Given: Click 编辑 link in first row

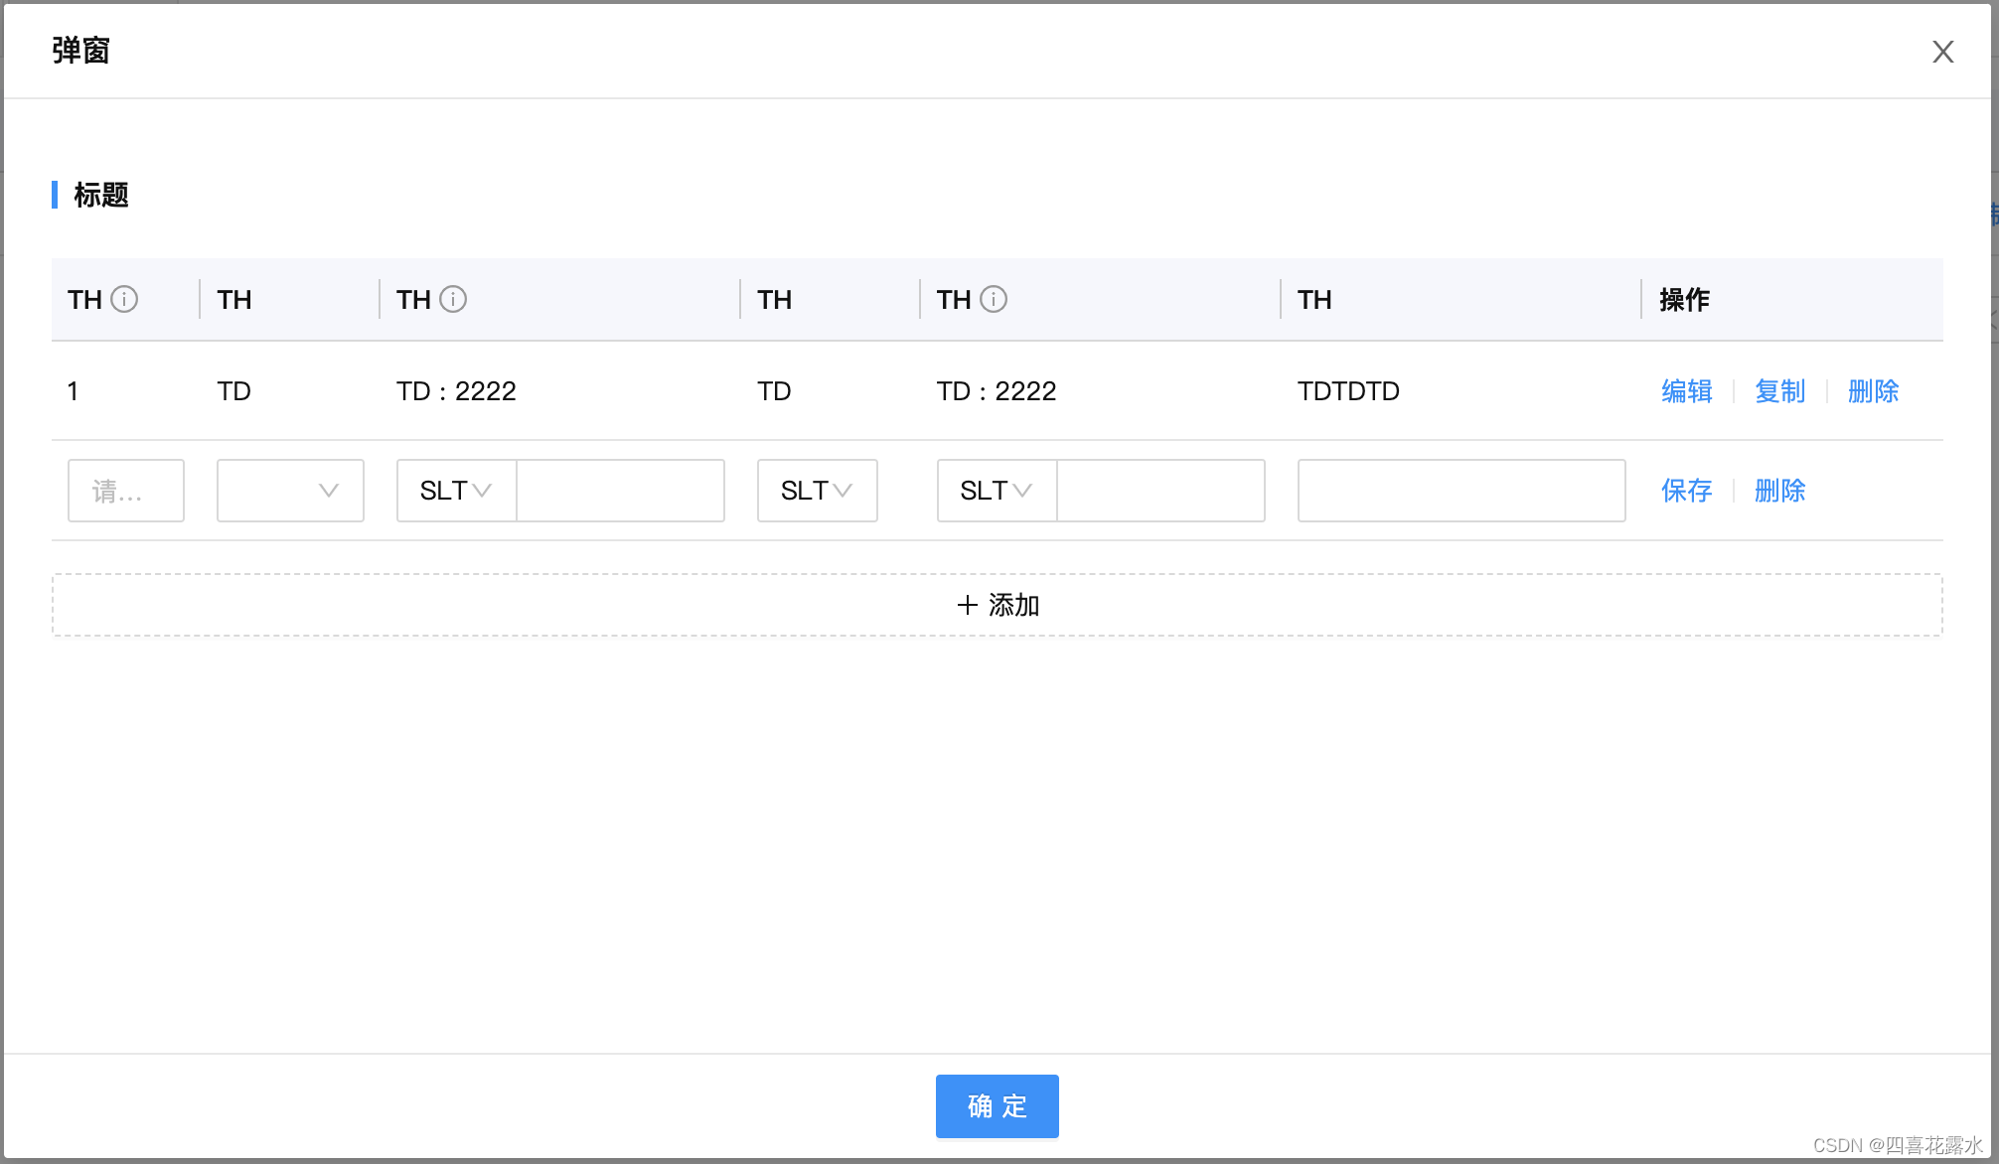Looking at the screenshot, I should click(1686, 391).
